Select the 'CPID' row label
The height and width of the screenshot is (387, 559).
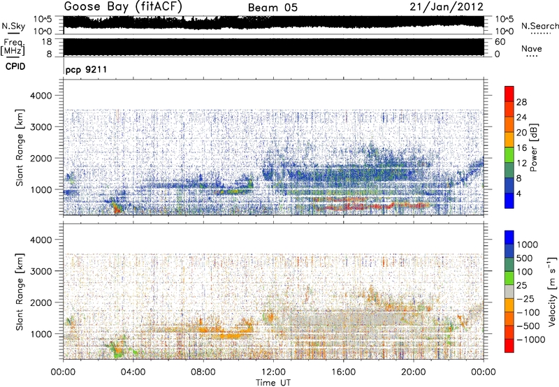pos(15,66)
